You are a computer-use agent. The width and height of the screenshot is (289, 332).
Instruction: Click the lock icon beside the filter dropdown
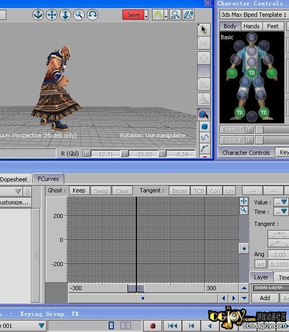27,191
